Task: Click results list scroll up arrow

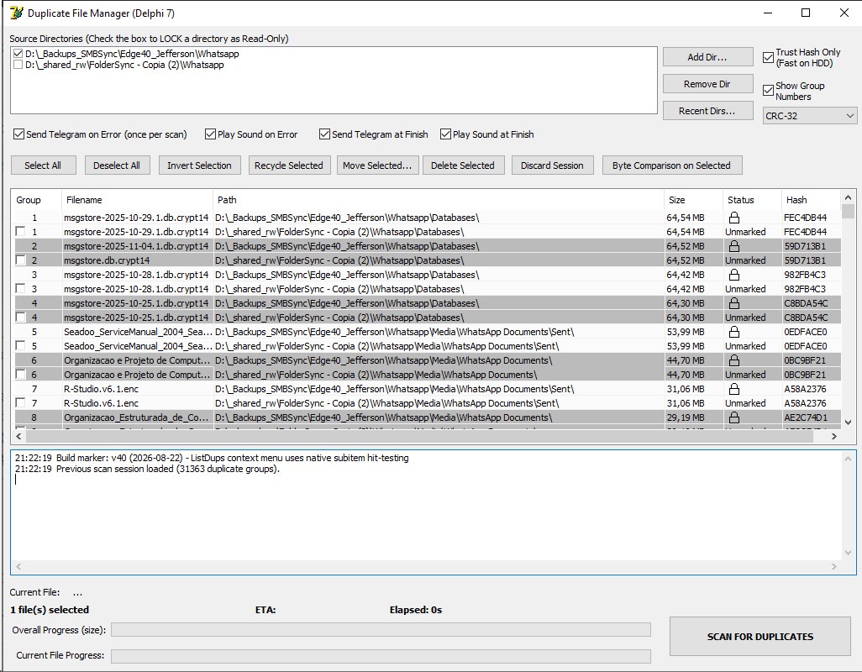Action: coord(848,197)
